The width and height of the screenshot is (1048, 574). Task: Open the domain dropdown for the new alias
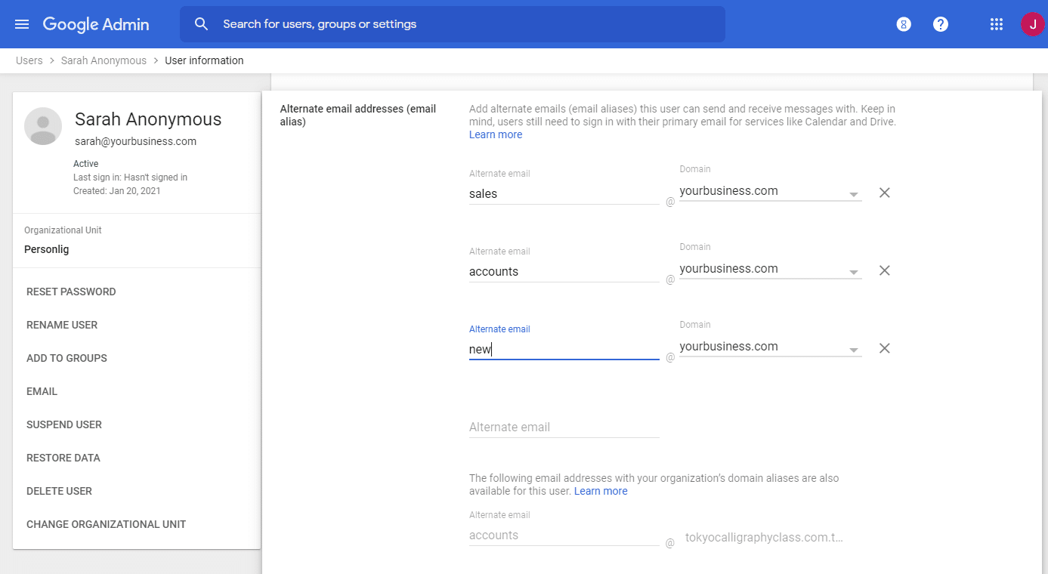tap(854, 347)
